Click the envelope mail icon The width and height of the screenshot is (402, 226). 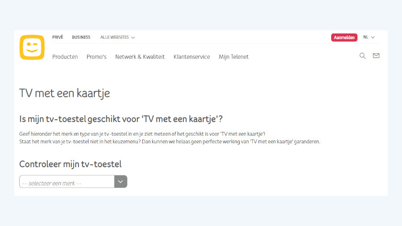click(x=376, y=56)
